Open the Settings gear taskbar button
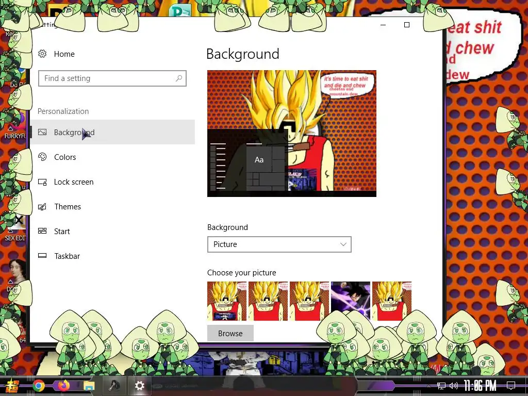Viewport: 528px width, 396px height. tap(139, 386)
